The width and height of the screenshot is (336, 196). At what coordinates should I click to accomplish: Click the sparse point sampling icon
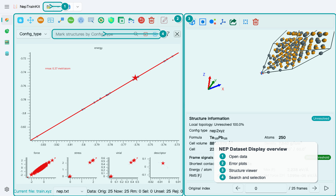point(61,20)
